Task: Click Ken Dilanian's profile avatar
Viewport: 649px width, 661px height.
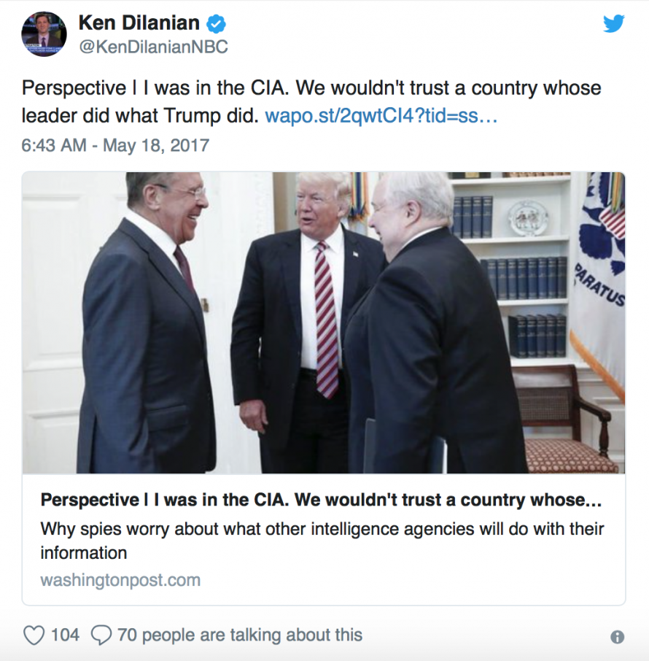Action: point(44,34)
